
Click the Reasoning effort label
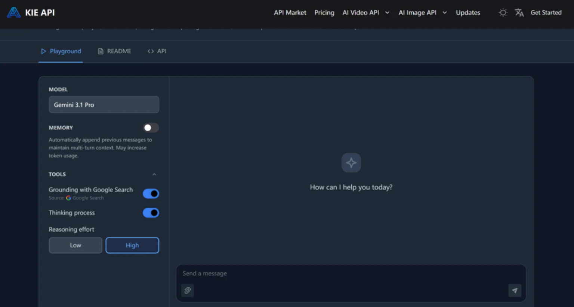[x=71, y=229]
